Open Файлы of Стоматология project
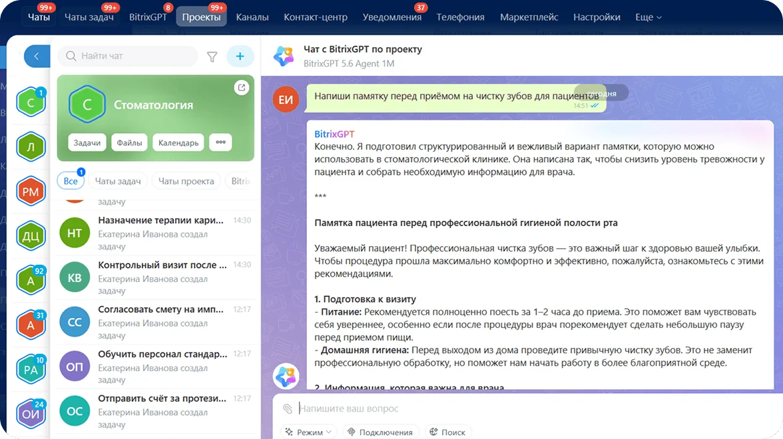 [x=129, y=142]
